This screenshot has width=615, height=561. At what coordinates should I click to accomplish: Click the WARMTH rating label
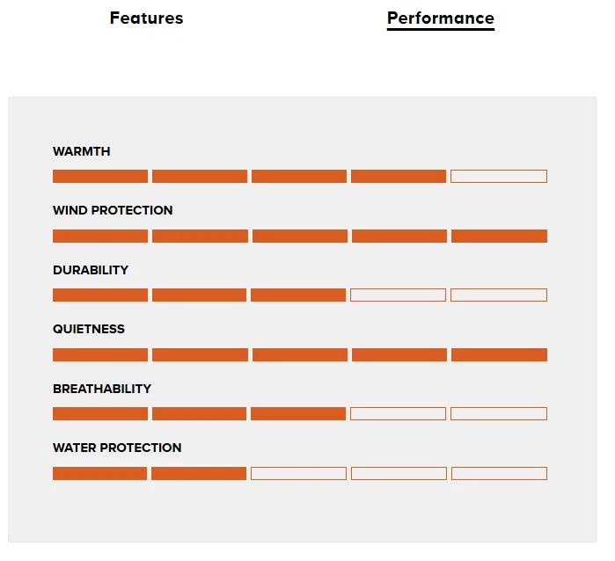[x=82, y=151]
